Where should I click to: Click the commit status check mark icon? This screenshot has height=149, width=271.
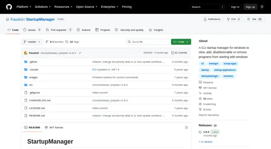point(80,53)
